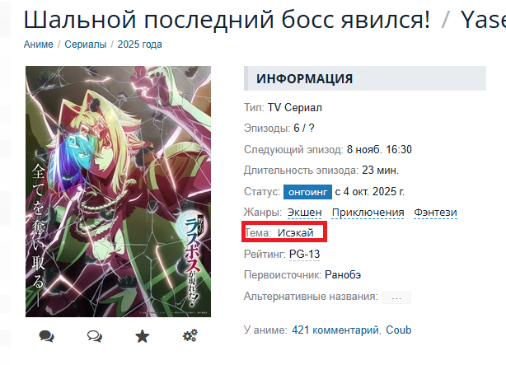The image size is (506, 365).
Task: Click the filled speech bubbles comments icon
Action: [46, 336]
